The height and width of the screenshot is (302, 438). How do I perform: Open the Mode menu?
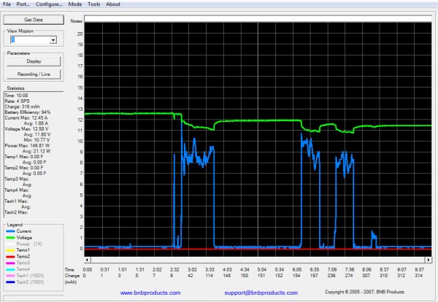[74, 4]
